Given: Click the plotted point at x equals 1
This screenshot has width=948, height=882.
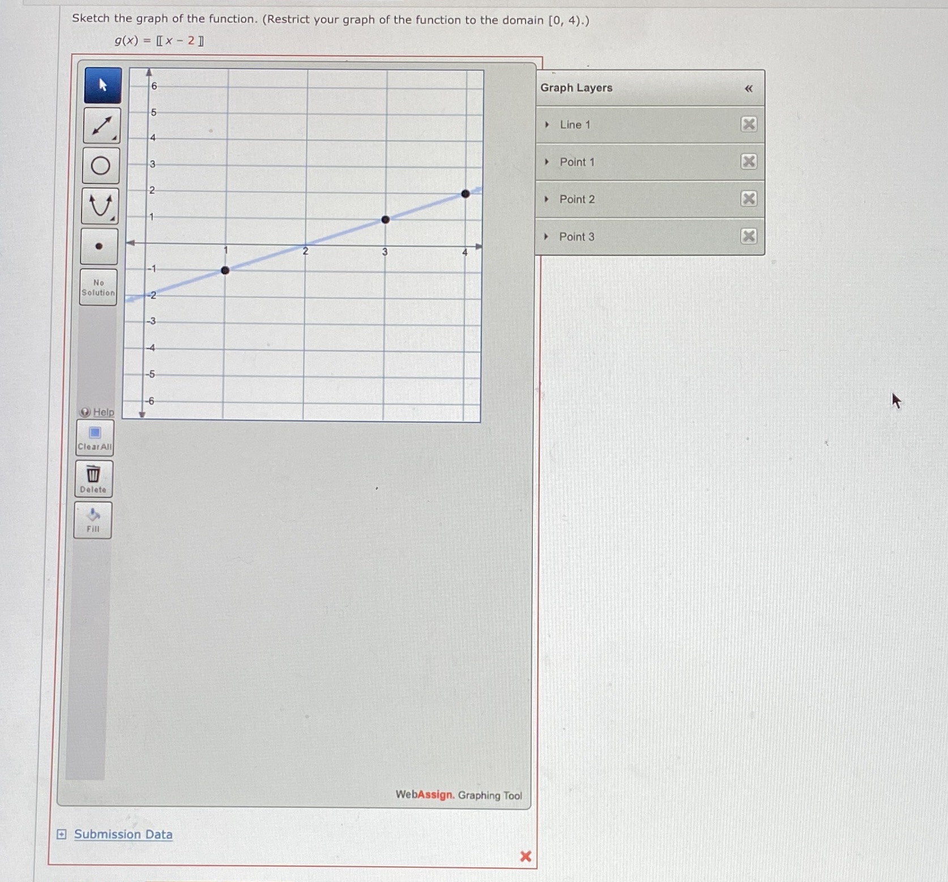Looking at the screenshot, I should pyautogui.click(x=225, y=270).
